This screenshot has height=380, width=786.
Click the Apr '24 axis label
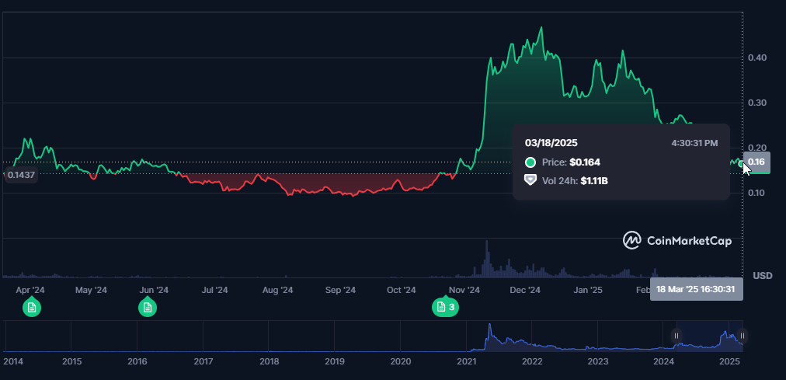[x=30, y=291]
